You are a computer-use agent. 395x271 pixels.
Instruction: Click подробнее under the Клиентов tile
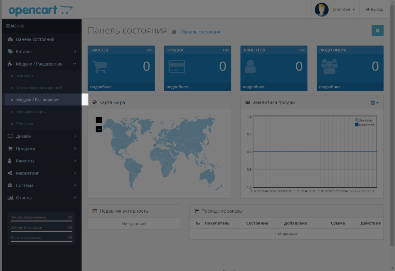[x=255, y=87]
